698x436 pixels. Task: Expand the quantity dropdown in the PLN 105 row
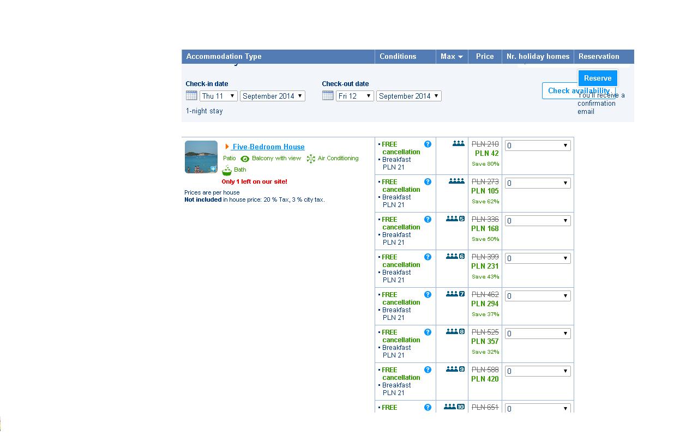(x=538, y=183)
